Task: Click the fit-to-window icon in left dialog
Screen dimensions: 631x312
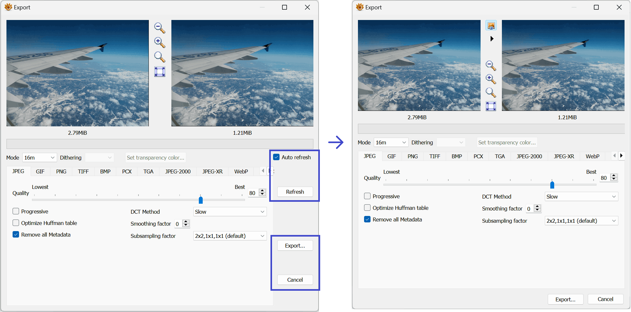Action: coord(159,72)
